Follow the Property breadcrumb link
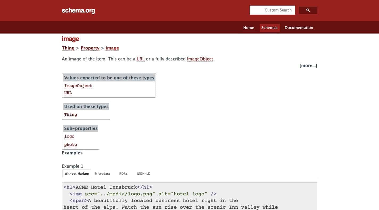 pyautogui.click(x=90, y=48)
